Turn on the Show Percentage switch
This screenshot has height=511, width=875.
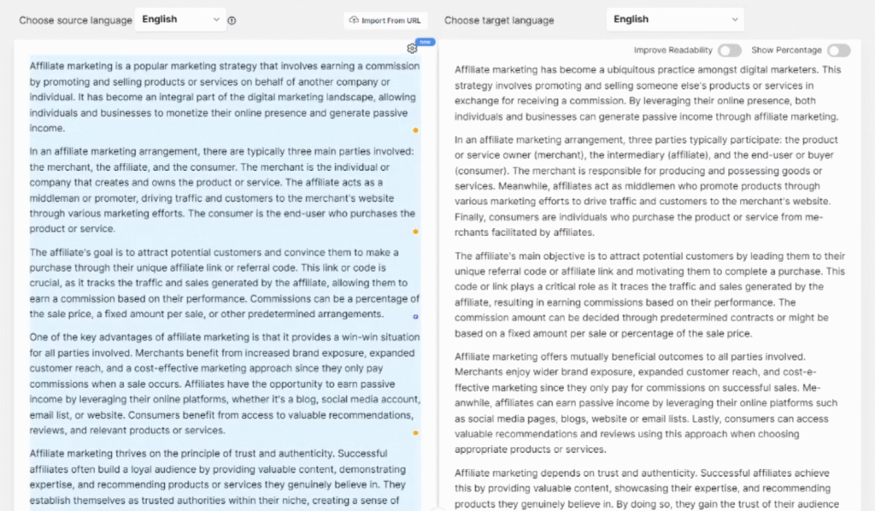tap(839, 50)
